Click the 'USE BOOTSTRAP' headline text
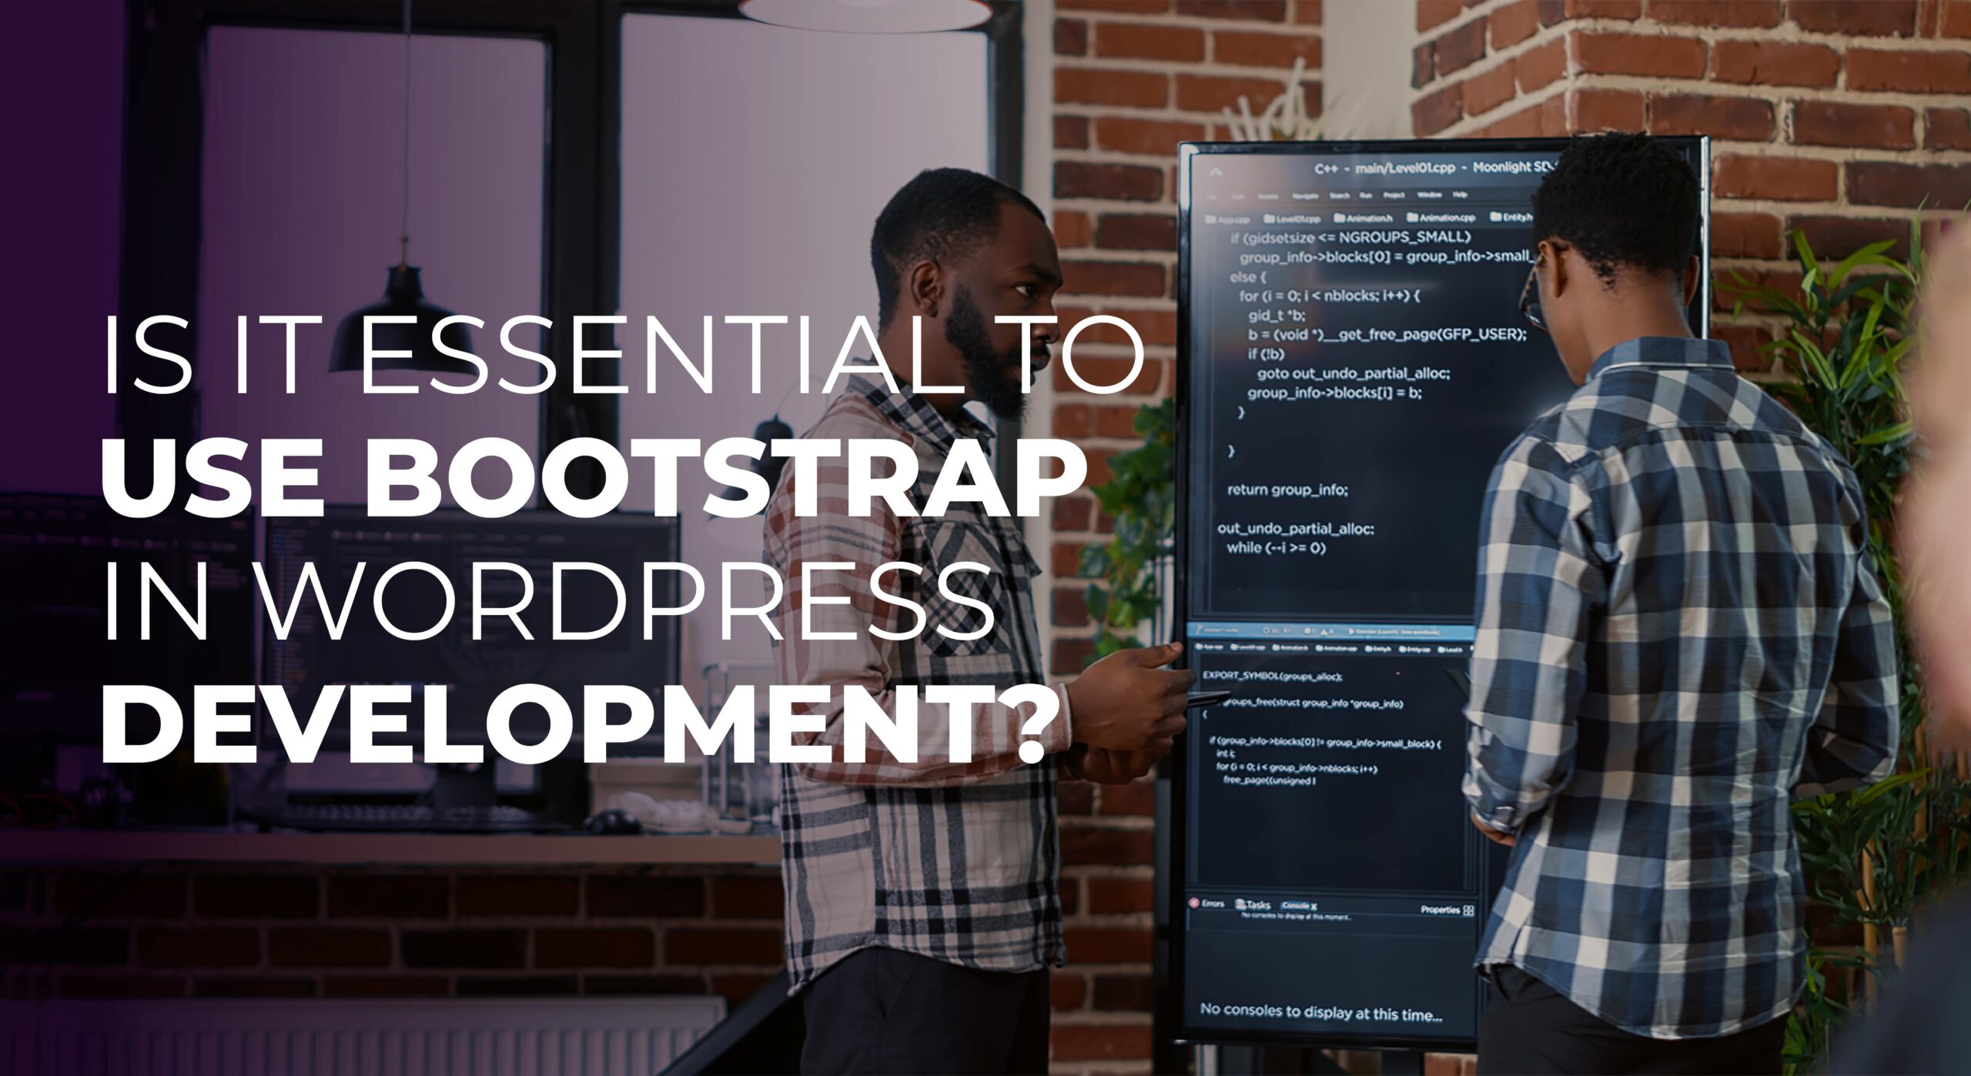Viewport: 1971px width, 1076px height. tap(593, 478)
